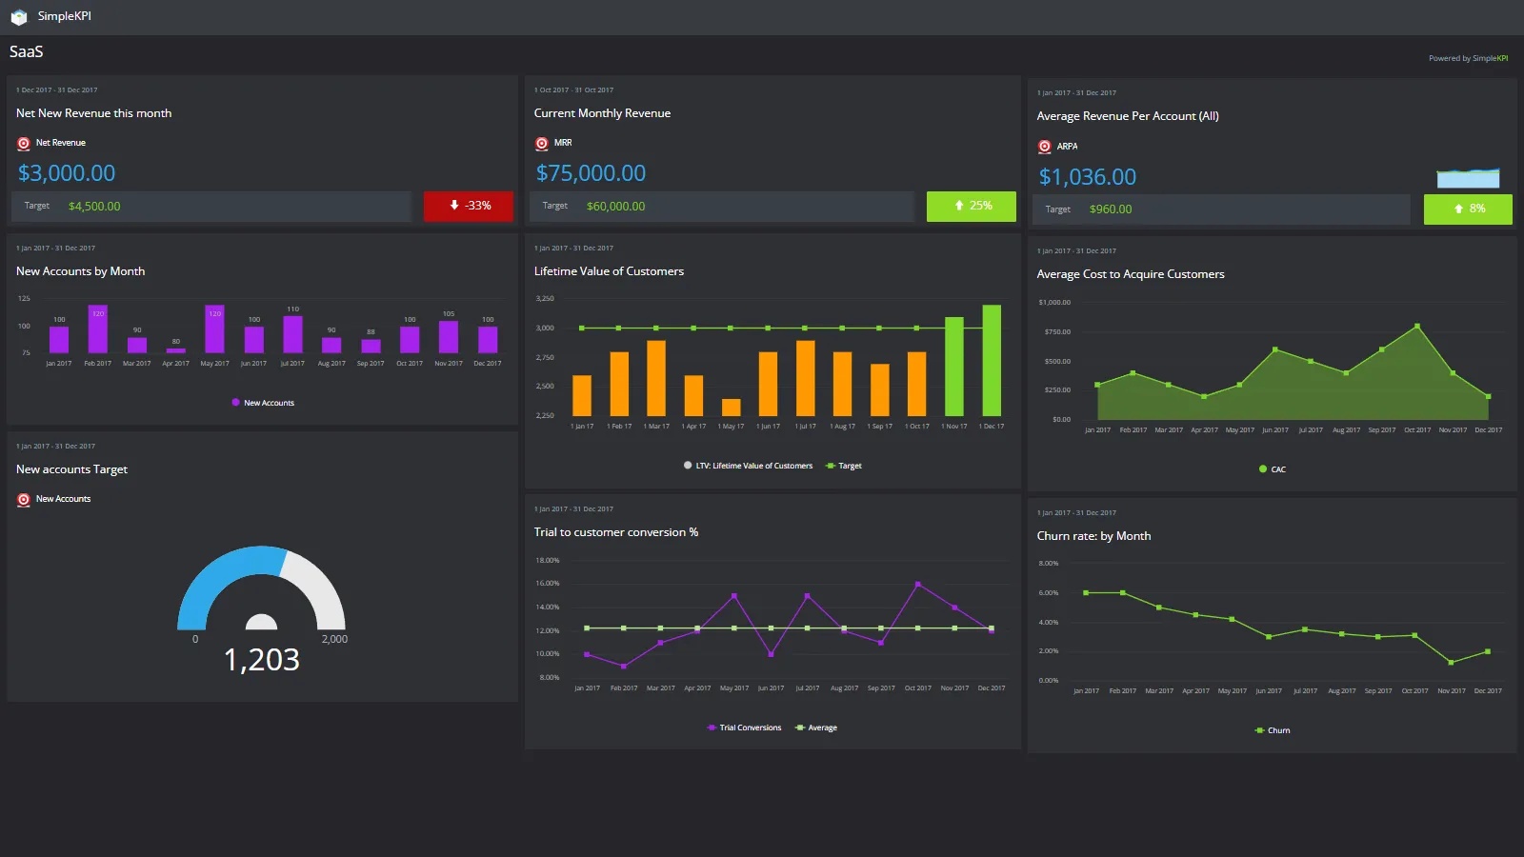Click the $4,500.00 target value

point(93,206)
